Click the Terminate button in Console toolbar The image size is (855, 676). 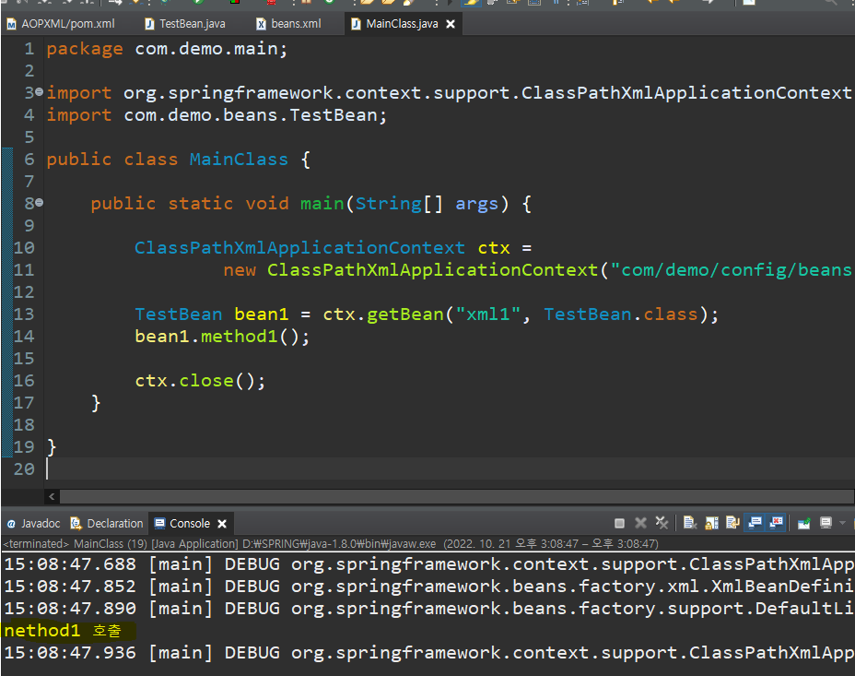coord(619,523)
